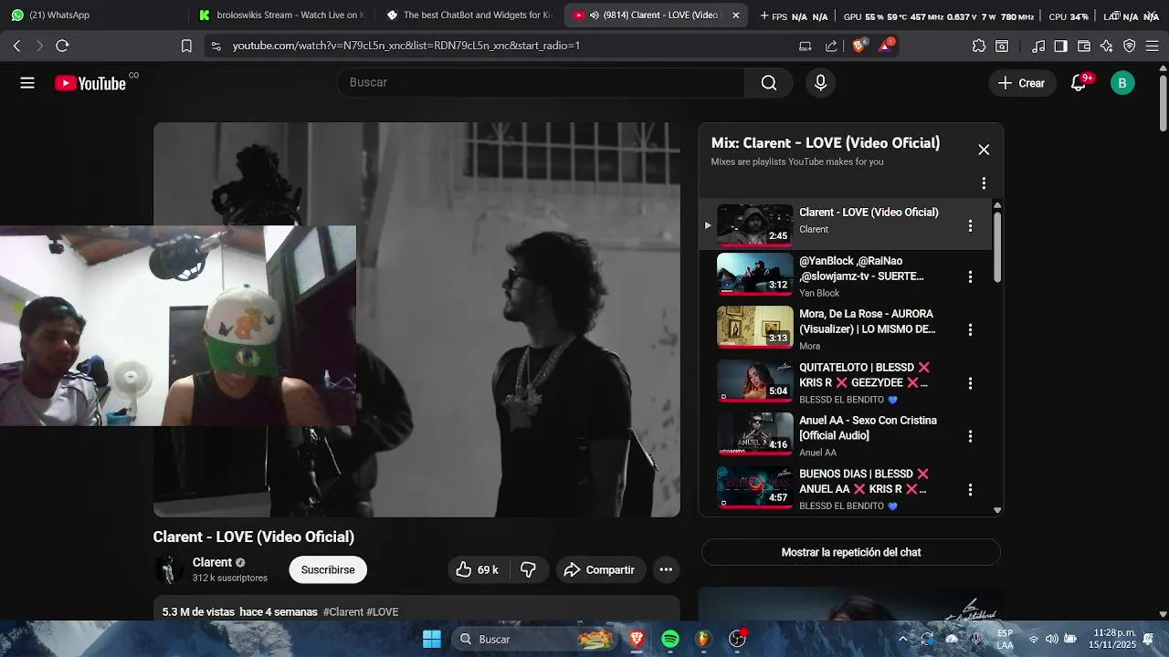Viewport: 1169px width, 657px height.
Task: Switch to the broloswikis Stream tab
Action: pyautogui.click(x=281, y=16)
